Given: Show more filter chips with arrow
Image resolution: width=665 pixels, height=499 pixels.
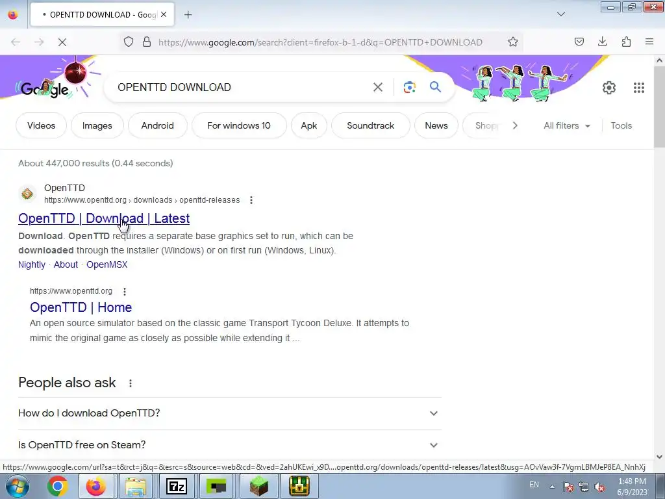Looking at the screenshot, I should [x=515, y=125].
